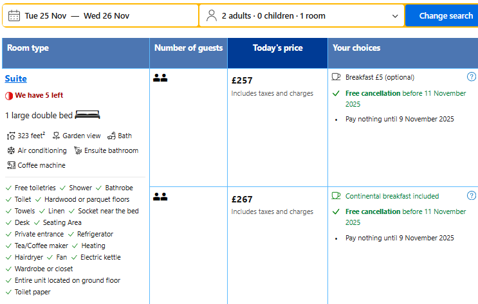The height and width of the screenshot is (304, 478).
Task: Click the calendar icon beside dates
Action: pos(14,16)
